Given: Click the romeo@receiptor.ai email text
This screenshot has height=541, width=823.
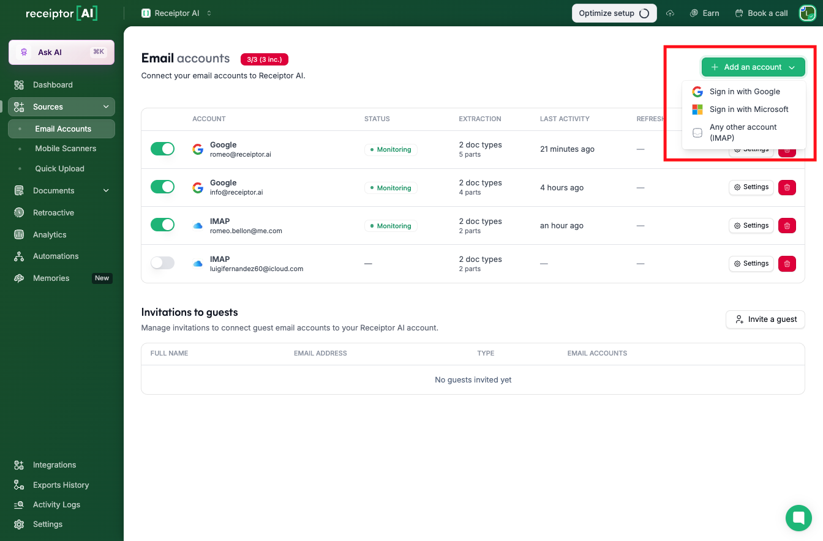Looking at the screenshot, I should tap(241, 155).
